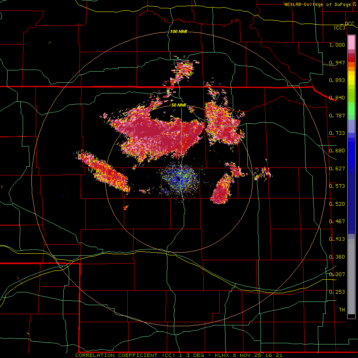Click the [CC] label above the color scale

[x=340, y=27]
